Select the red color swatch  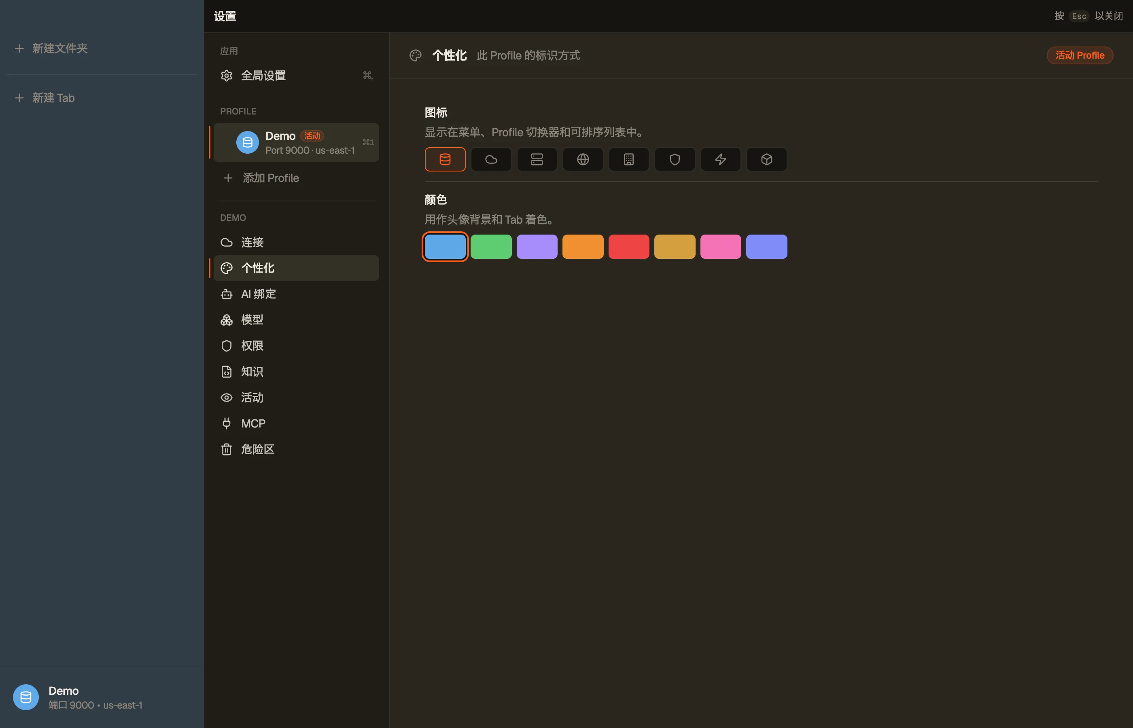point(628,246)
